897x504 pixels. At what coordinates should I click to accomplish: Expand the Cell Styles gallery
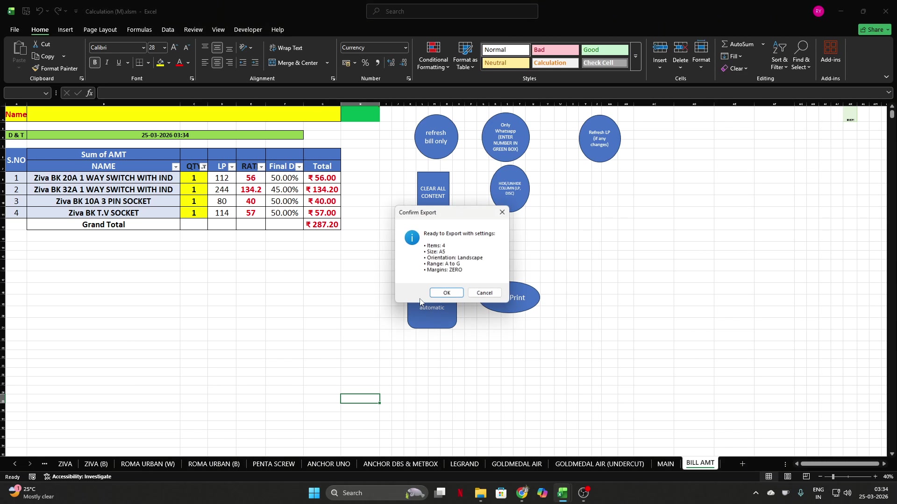(x=635, y=56)
